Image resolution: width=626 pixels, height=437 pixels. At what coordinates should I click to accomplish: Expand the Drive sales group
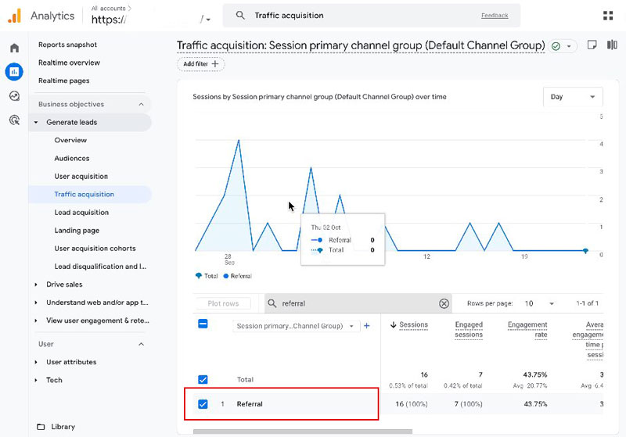click(x=36, y=285)
